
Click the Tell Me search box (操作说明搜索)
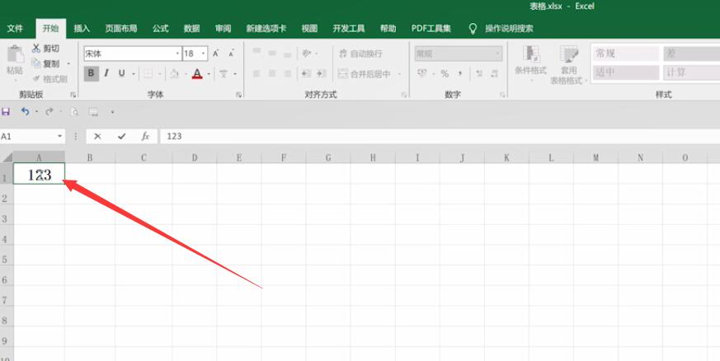pos(509,29)
